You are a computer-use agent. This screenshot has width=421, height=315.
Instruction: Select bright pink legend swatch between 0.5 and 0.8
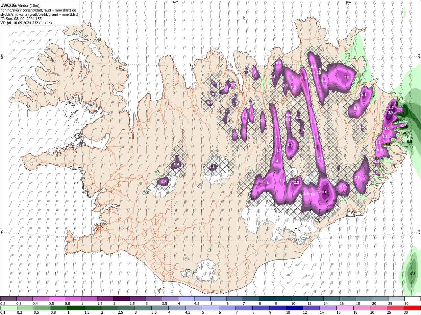coord(57,299)
